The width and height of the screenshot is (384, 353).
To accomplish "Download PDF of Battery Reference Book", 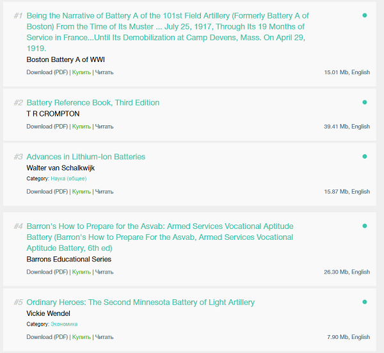I will pyautogui.click(x=47, y=127).
